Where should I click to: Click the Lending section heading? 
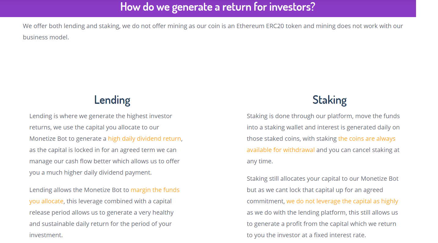click(112, 100)
